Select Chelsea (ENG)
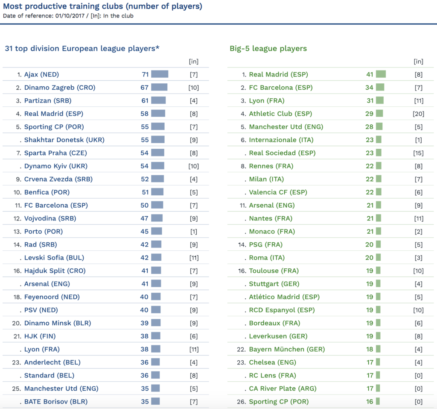The image size is (437, 409). point(273,363)
